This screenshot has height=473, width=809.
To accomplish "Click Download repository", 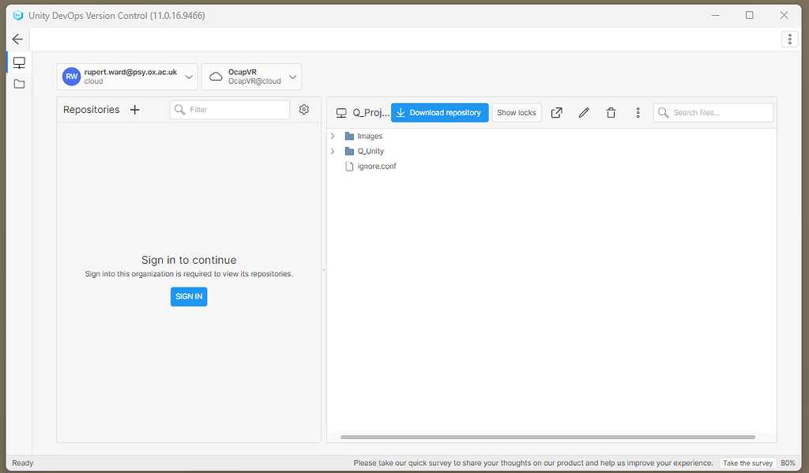I will 439,112.
